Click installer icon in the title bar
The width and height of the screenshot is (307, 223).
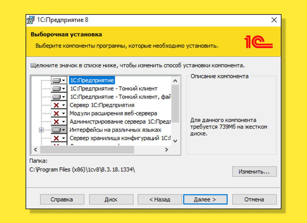click(30, 20)
